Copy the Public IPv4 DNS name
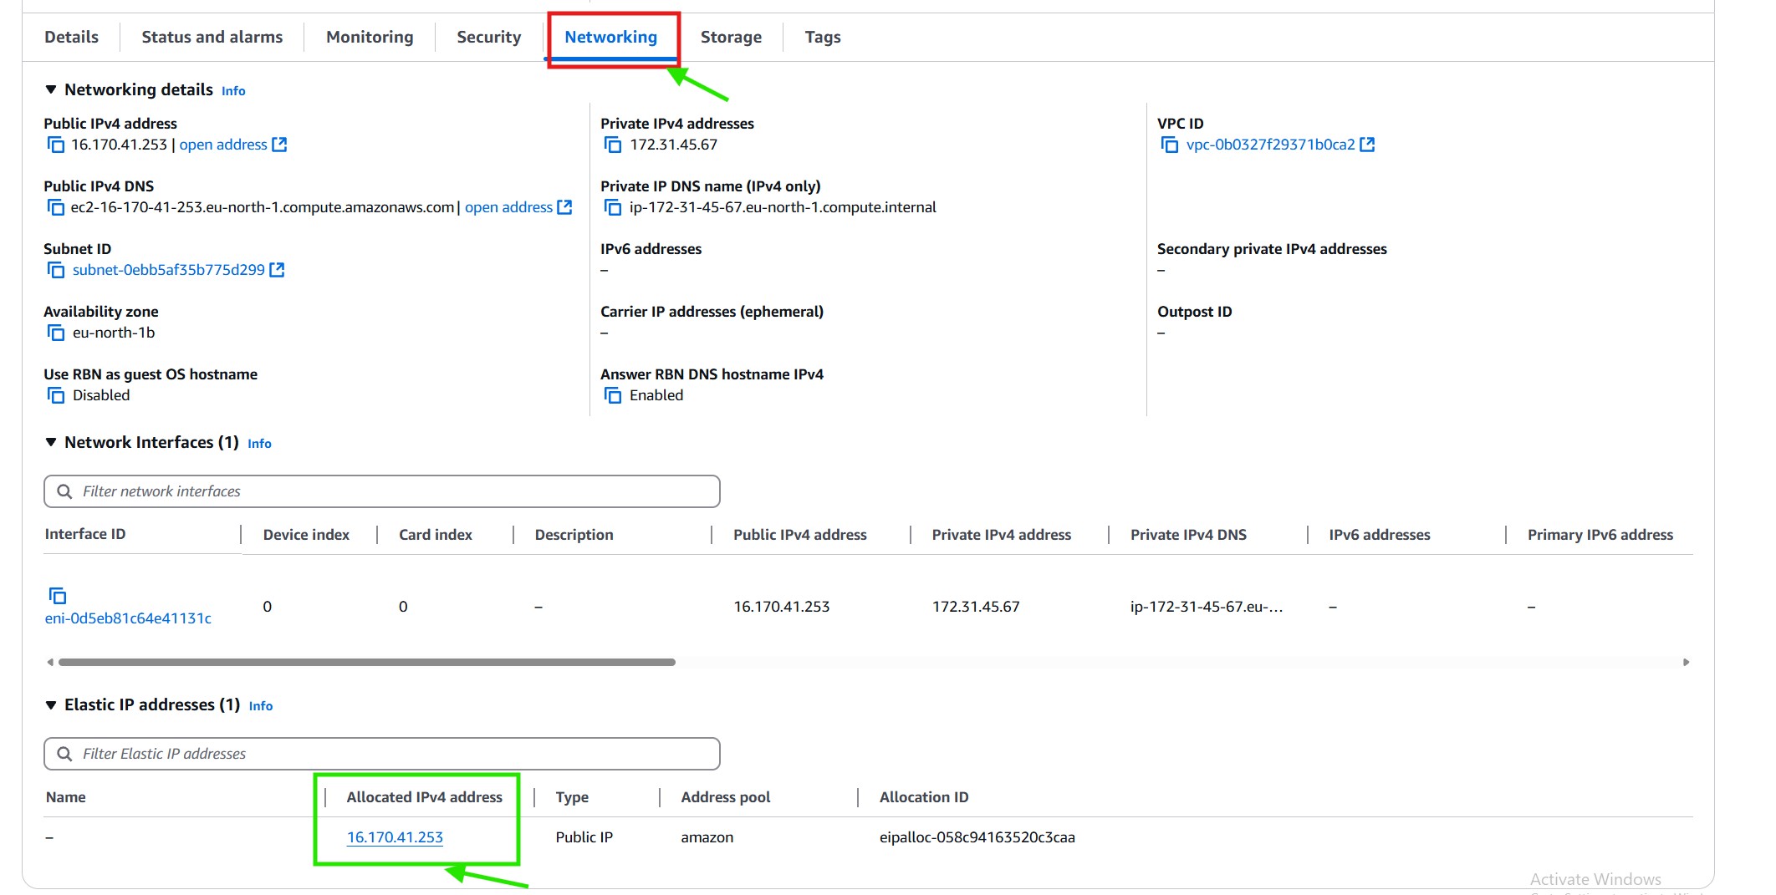This screenshot has height=895, width=1776. tap(55, 207)
